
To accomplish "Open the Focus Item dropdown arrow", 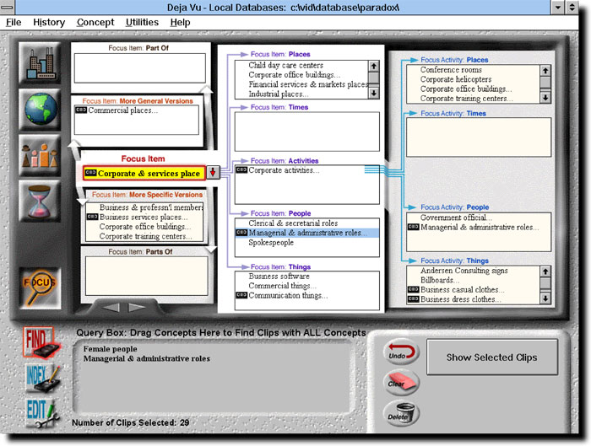I will click(x=213, y=173).
